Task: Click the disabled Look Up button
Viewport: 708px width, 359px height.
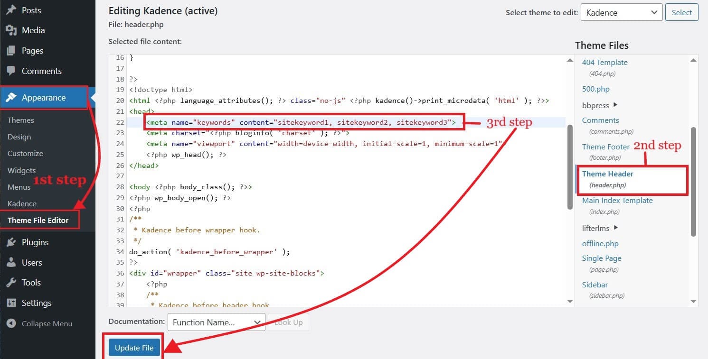Action: point(288,322)
